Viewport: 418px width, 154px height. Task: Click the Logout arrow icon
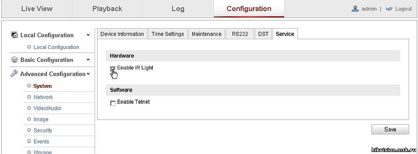coord(389,9)
